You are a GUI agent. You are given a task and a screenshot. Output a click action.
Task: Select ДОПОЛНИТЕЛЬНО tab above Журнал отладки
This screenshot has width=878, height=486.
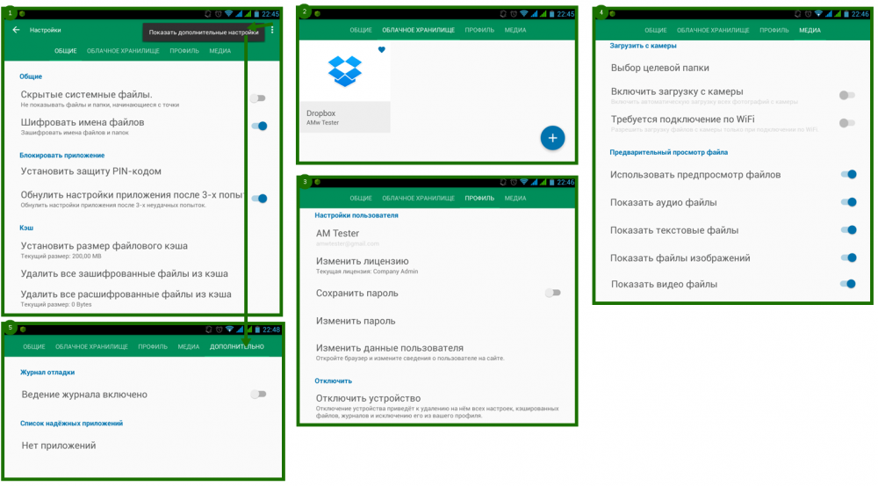(237, 346)
